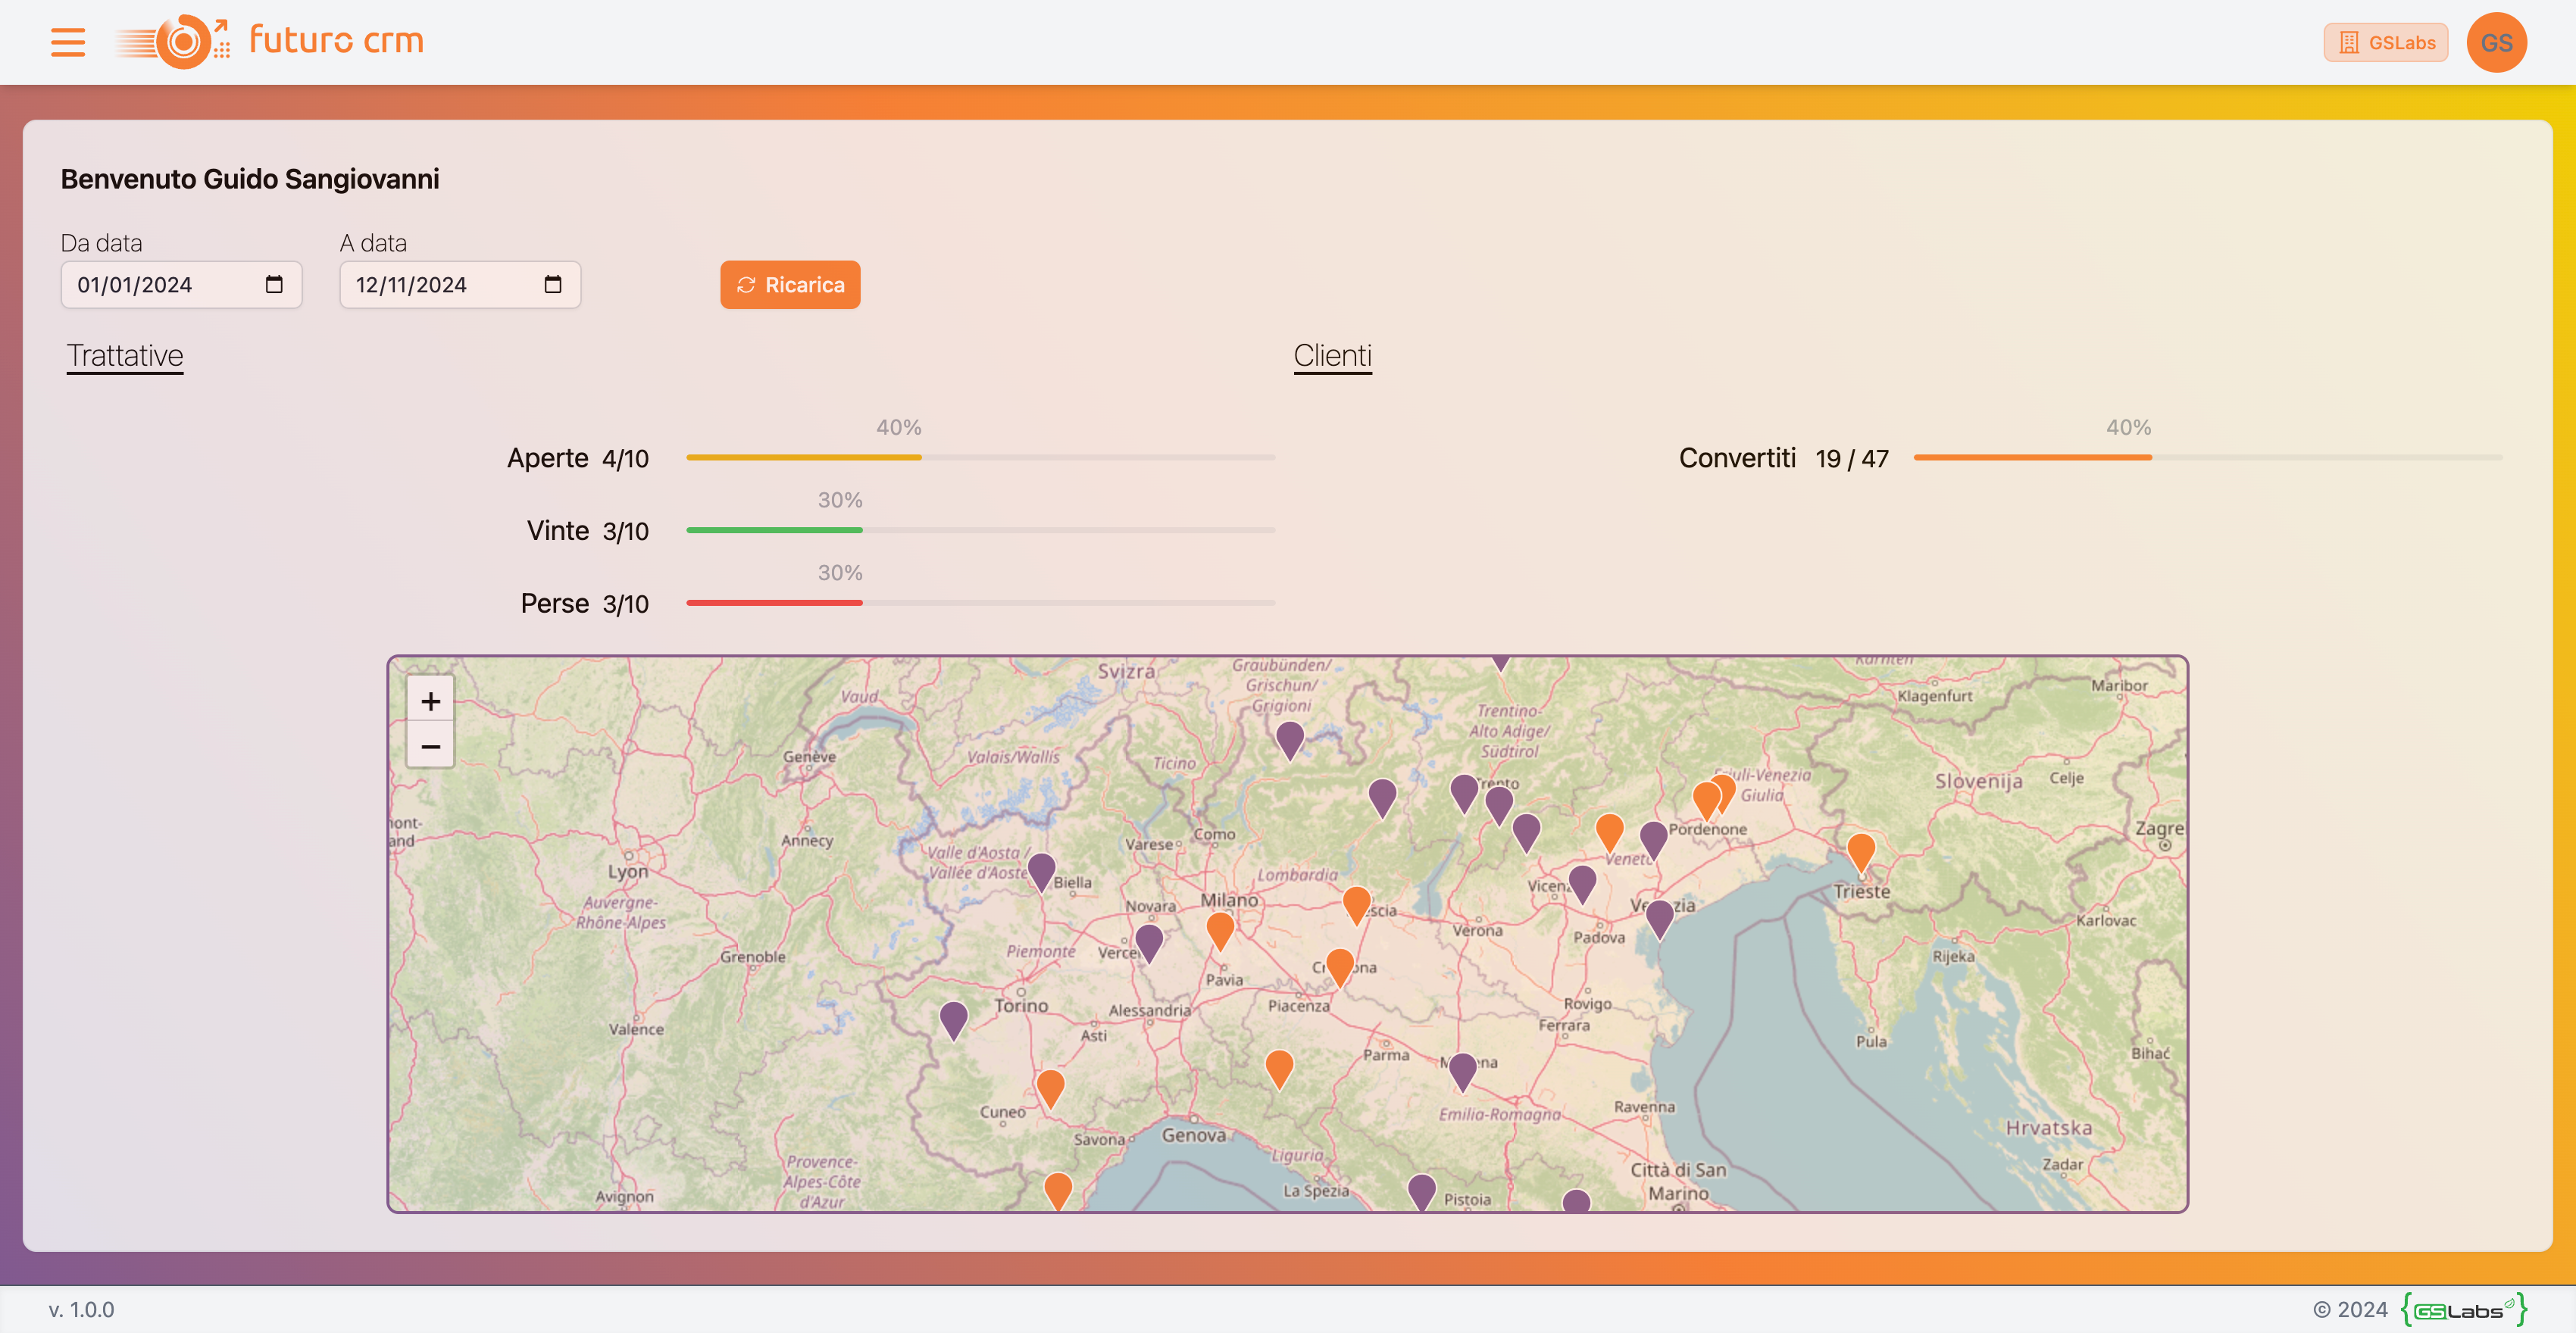Open the hamburger navigation menu
Screen dimensions: 2576x1333
[68, 42]
